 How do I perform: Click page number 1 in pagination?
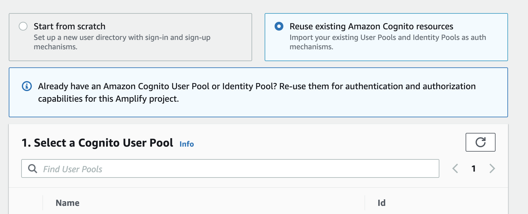473,169
